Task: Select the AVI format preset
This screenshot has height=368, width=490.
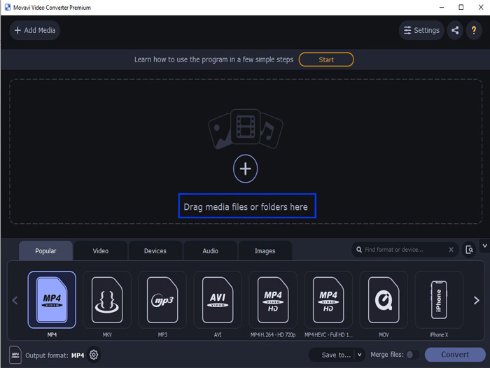Action: [x=218, y=300]
